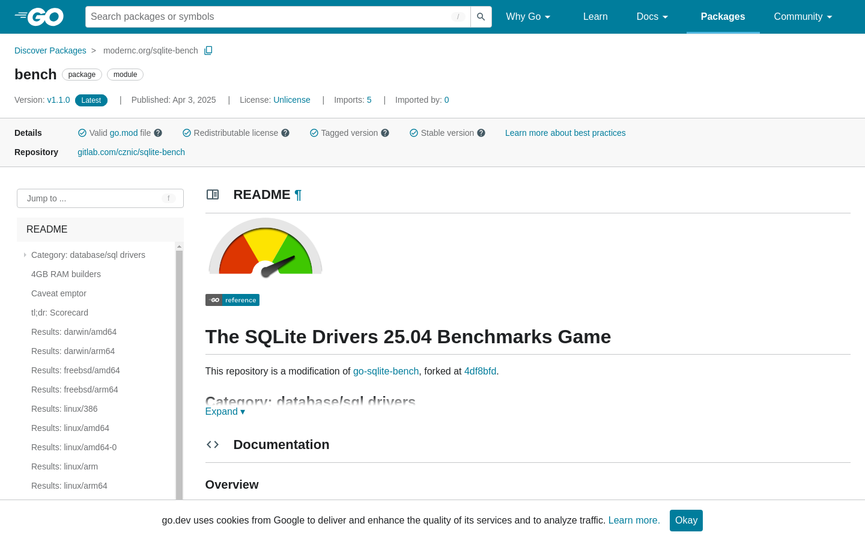Image resolution: width=865 pixels, height=541 pixels.
Task: Expand the Category: database/sql drivers tree item
Action: 25,255
